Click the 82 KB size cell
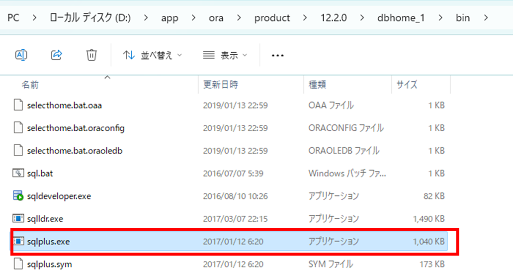513x273 pixels. pyautogui.click(x=434, y=196)
